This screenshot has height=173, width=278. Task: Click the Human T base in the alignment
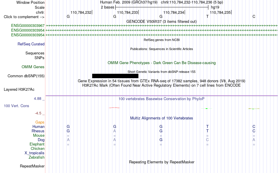(207, 126)
